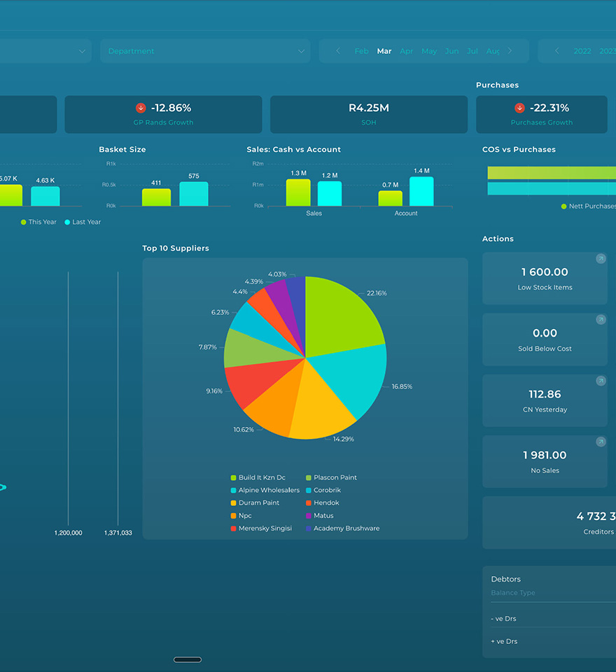
Task: Open the No Sales arrow icon
Action: coord(601,442)
